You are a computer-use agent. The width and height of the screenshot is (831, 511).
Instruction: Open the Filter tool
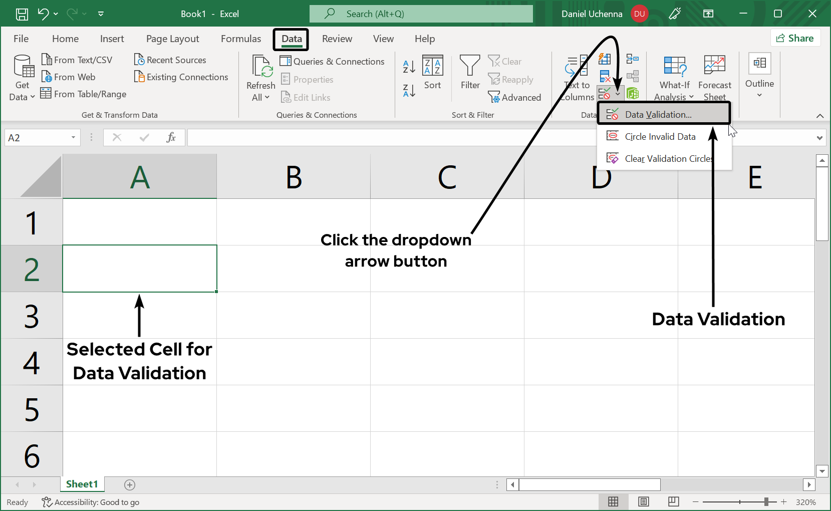tap(469, 73)
